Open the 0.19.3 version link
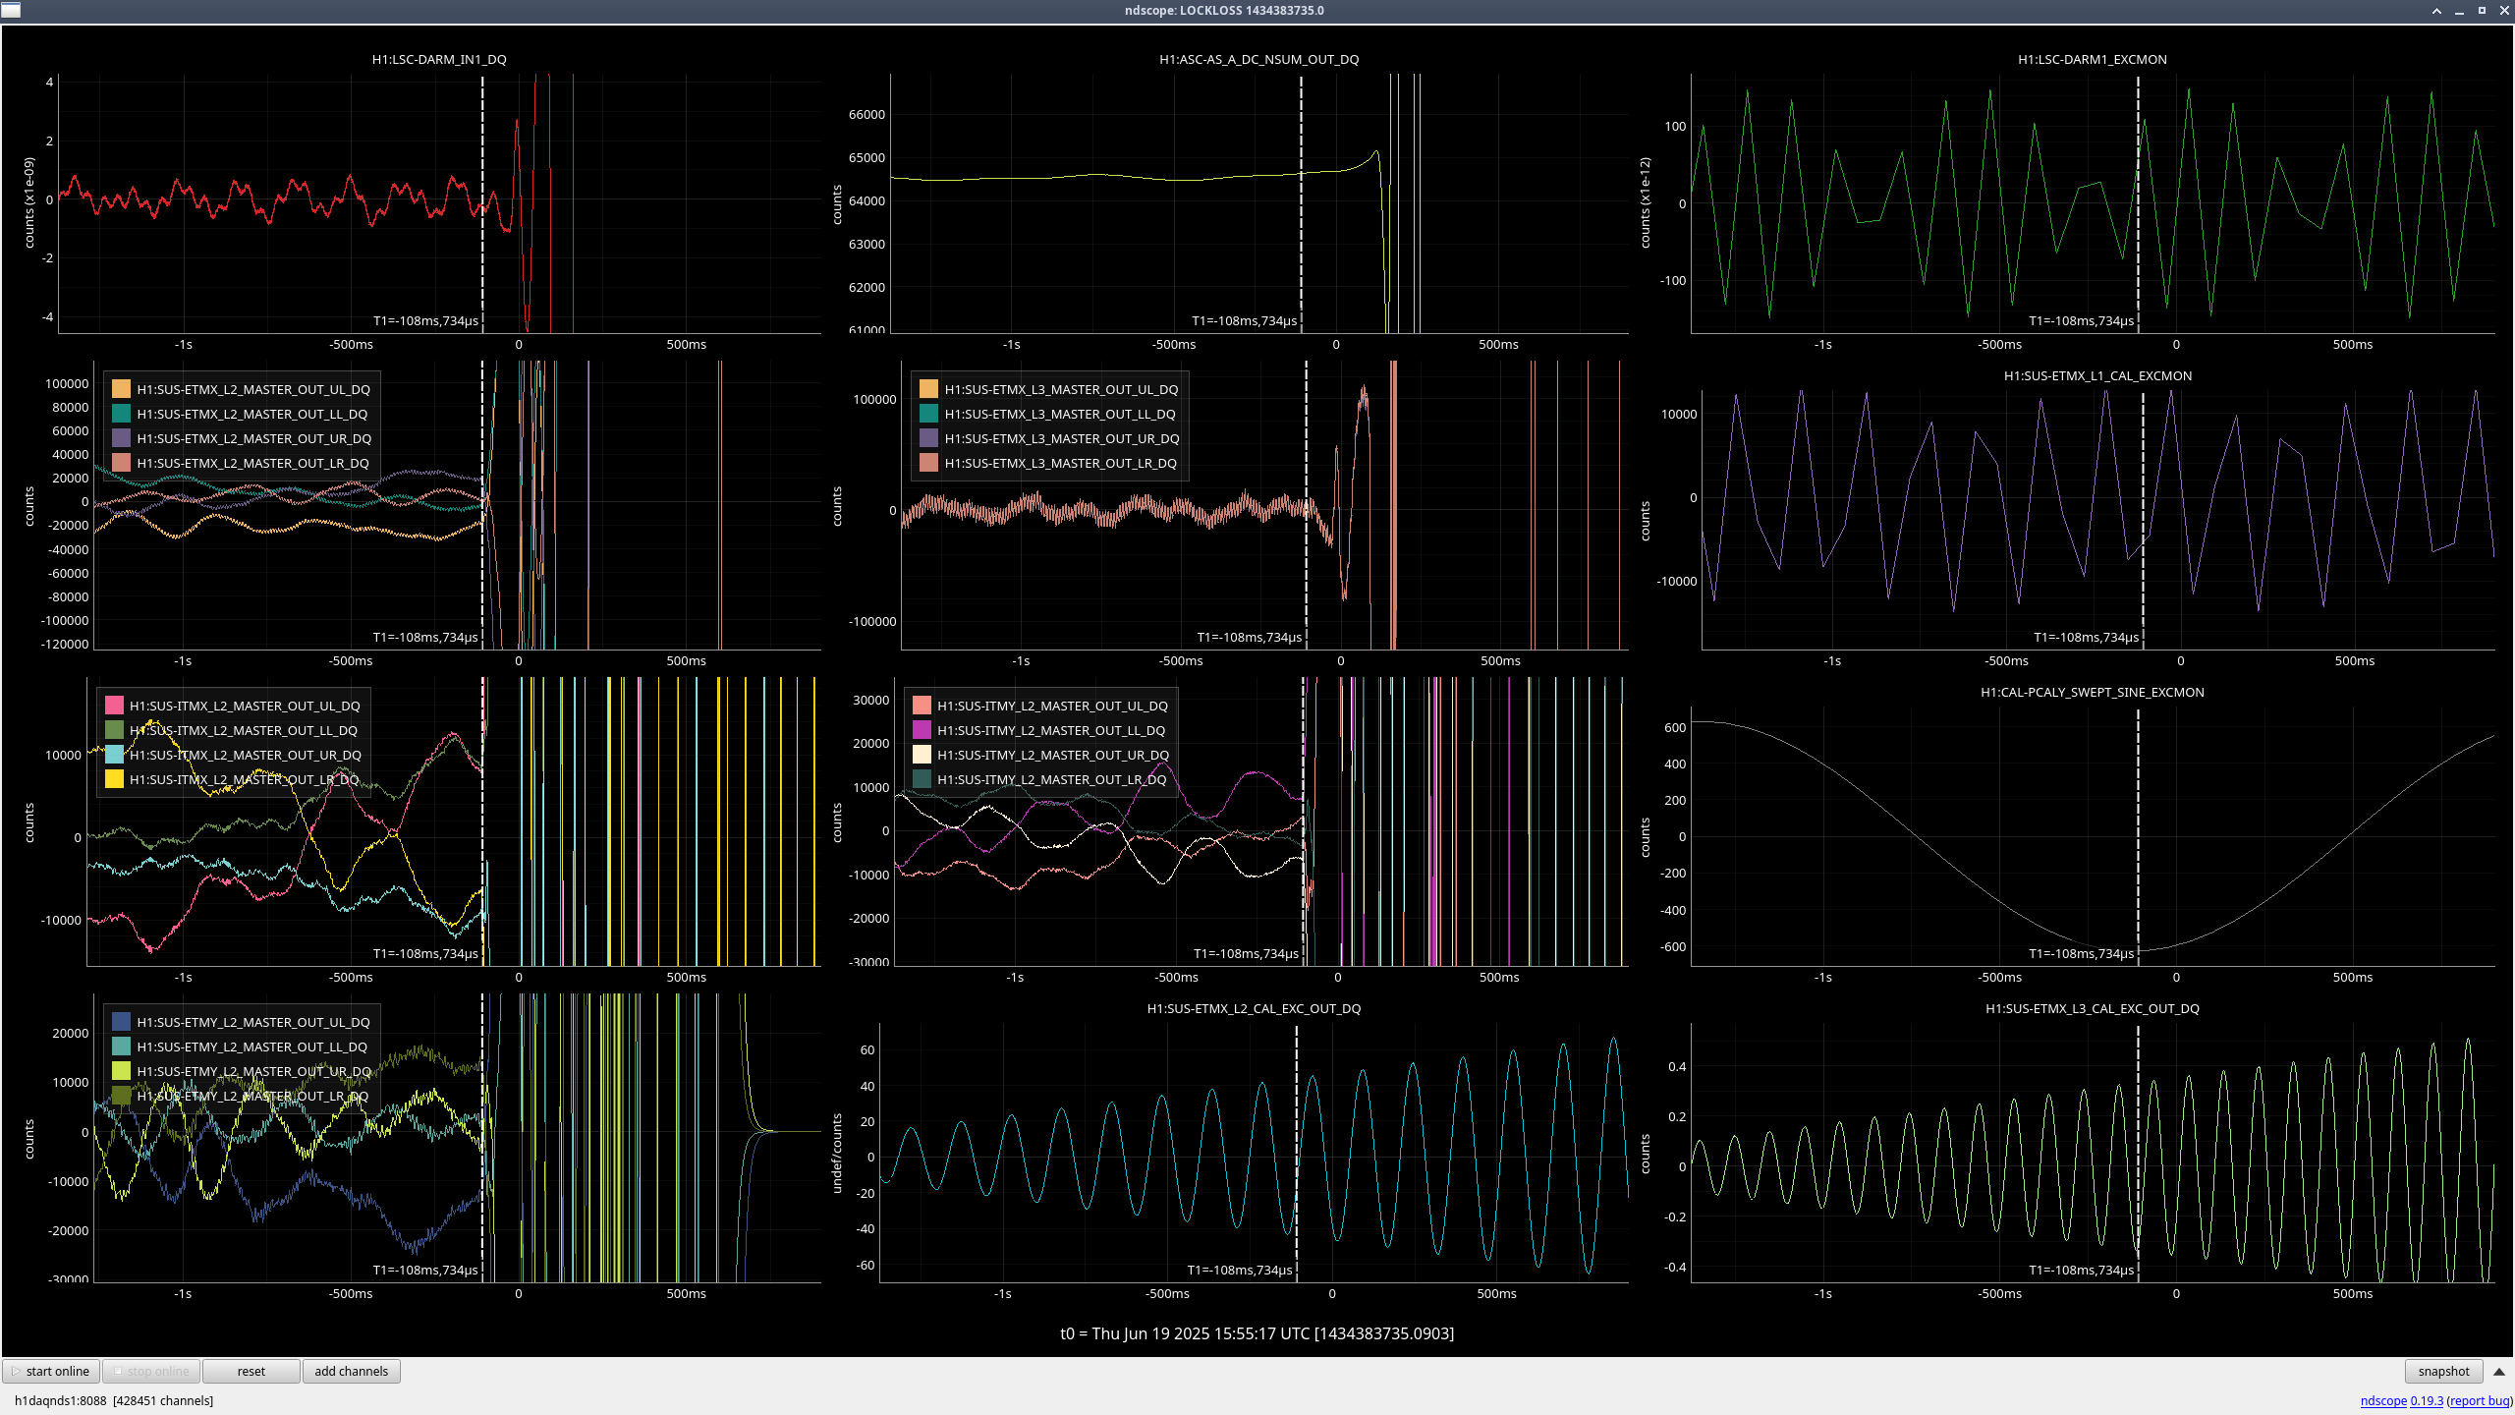Viewport: 2515px width, 1415px height. [x=2427, y=1400]
